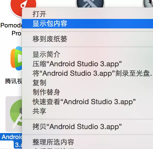
Task: Select 压缩"Android Studio 3.app" entry
Action: [87, 64]
